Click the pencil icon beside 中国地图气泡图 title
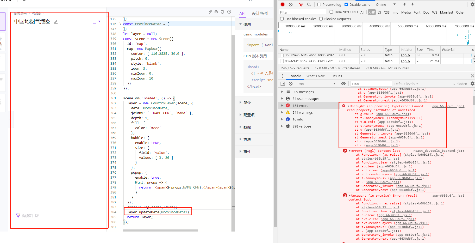This screenshot has width=475, height=243. tap(55, 22)
